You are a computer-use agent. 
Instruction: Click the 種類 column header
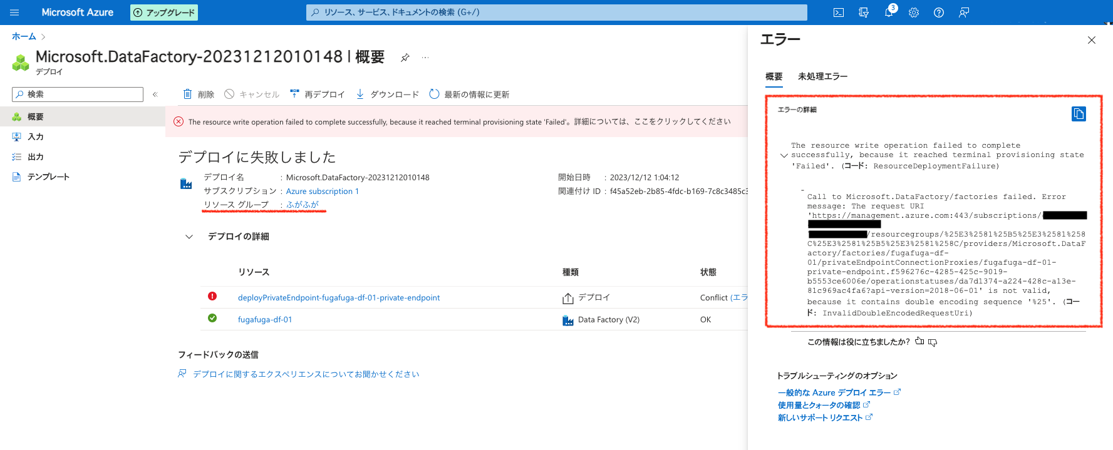[571, 272]
